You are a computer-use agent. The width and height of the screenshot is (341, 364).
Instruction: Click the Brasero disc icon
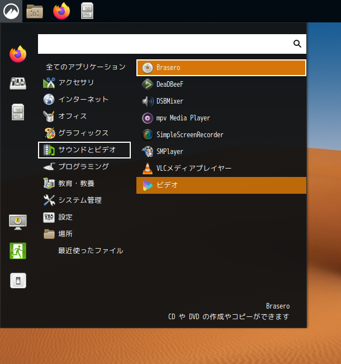pyautogui.click(x=148, y=68)
